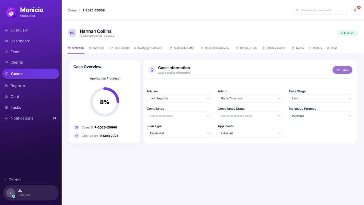Click the Case ID icon
This screenshot has width=364, height=205.
[76, 127]
